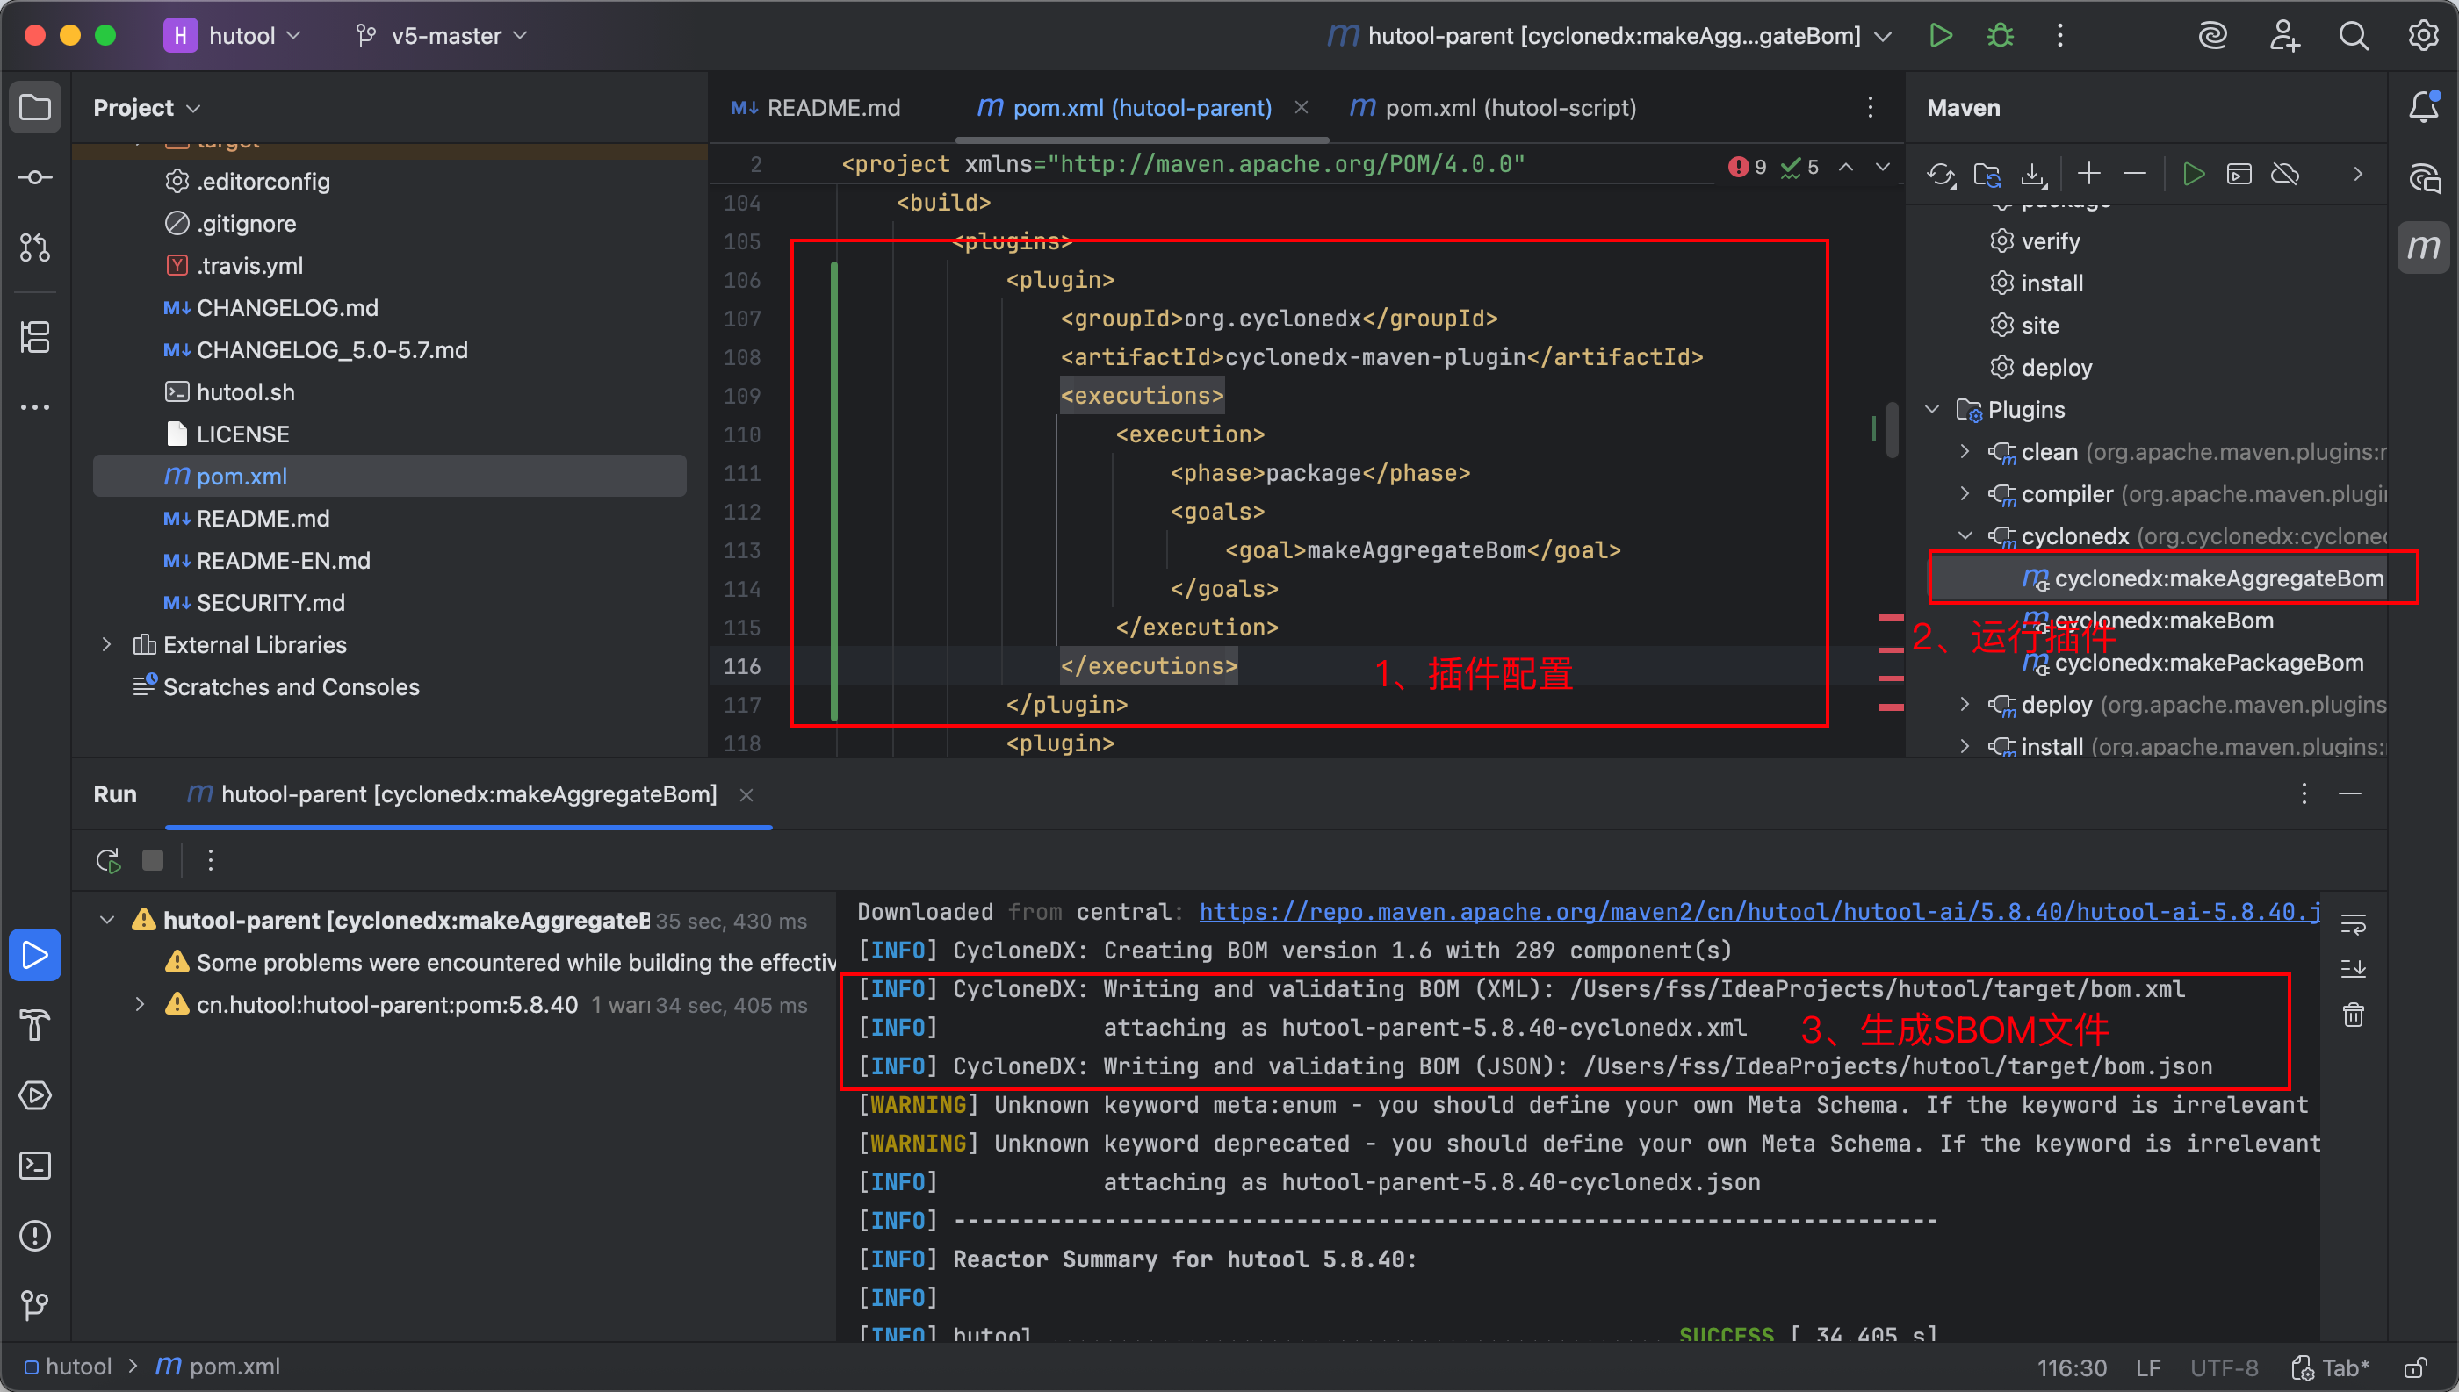Click the Rerun icon in Run toolbar
Screen dimensions: 2459x1392
click(x=108, y=860)
